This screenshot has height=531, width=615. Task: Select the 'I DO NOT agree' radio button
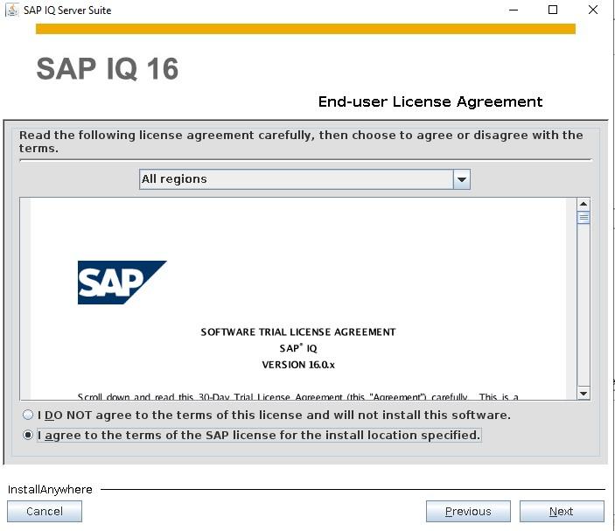tap(28, 415)
